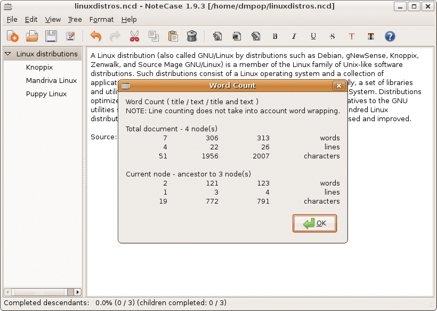Image resolution: width=437 pixels, height=311 pixels.
Task: Click the NOTE line about word wrapping
Action: click(x=233, y=111)
